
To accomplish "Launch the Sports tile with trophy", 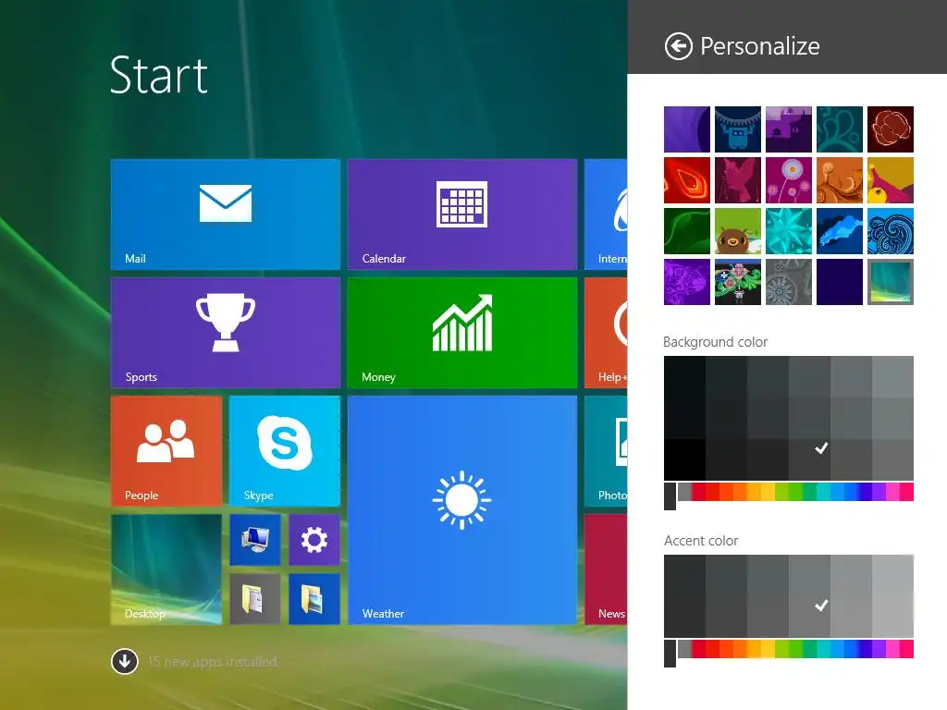I will (x=226, y=333).
